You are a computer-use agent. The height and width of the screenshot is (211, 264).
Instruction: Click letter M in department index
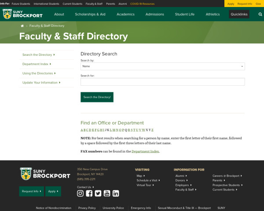click(x=114, y=130)
